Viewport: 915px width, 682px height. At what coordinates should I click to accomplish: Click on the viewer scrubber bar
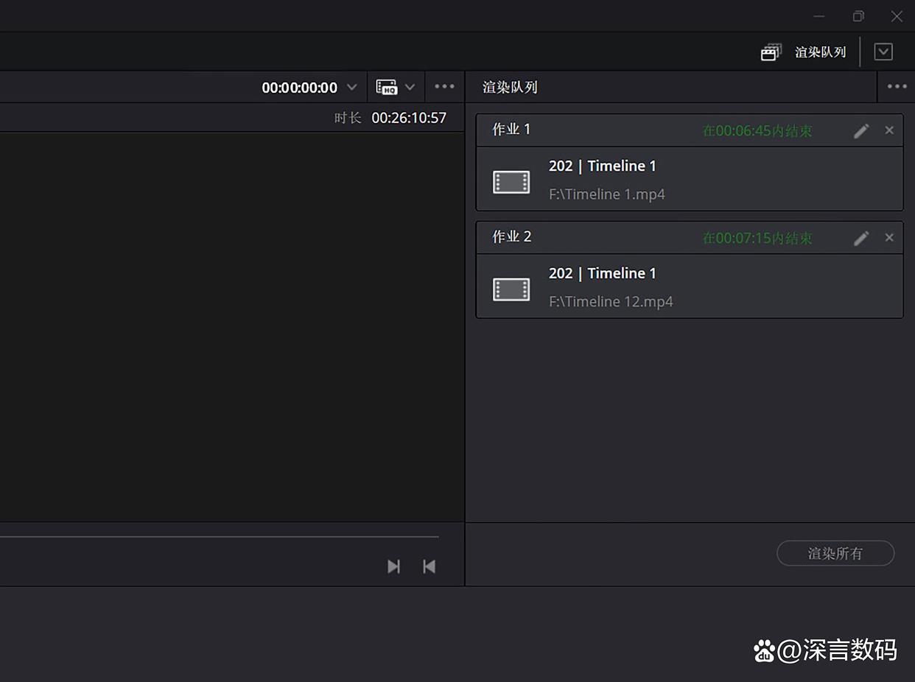coord(221,537)
